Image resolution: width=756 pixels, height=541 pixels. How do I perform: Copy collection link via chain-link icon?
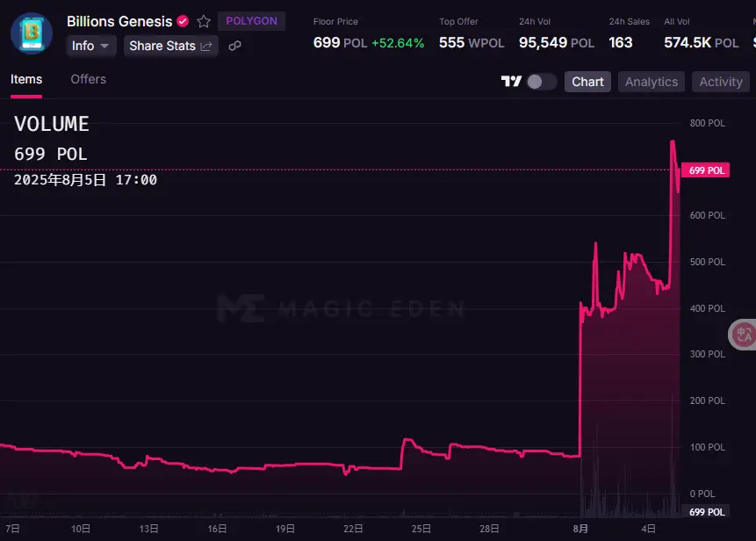(x=234, y=46)
